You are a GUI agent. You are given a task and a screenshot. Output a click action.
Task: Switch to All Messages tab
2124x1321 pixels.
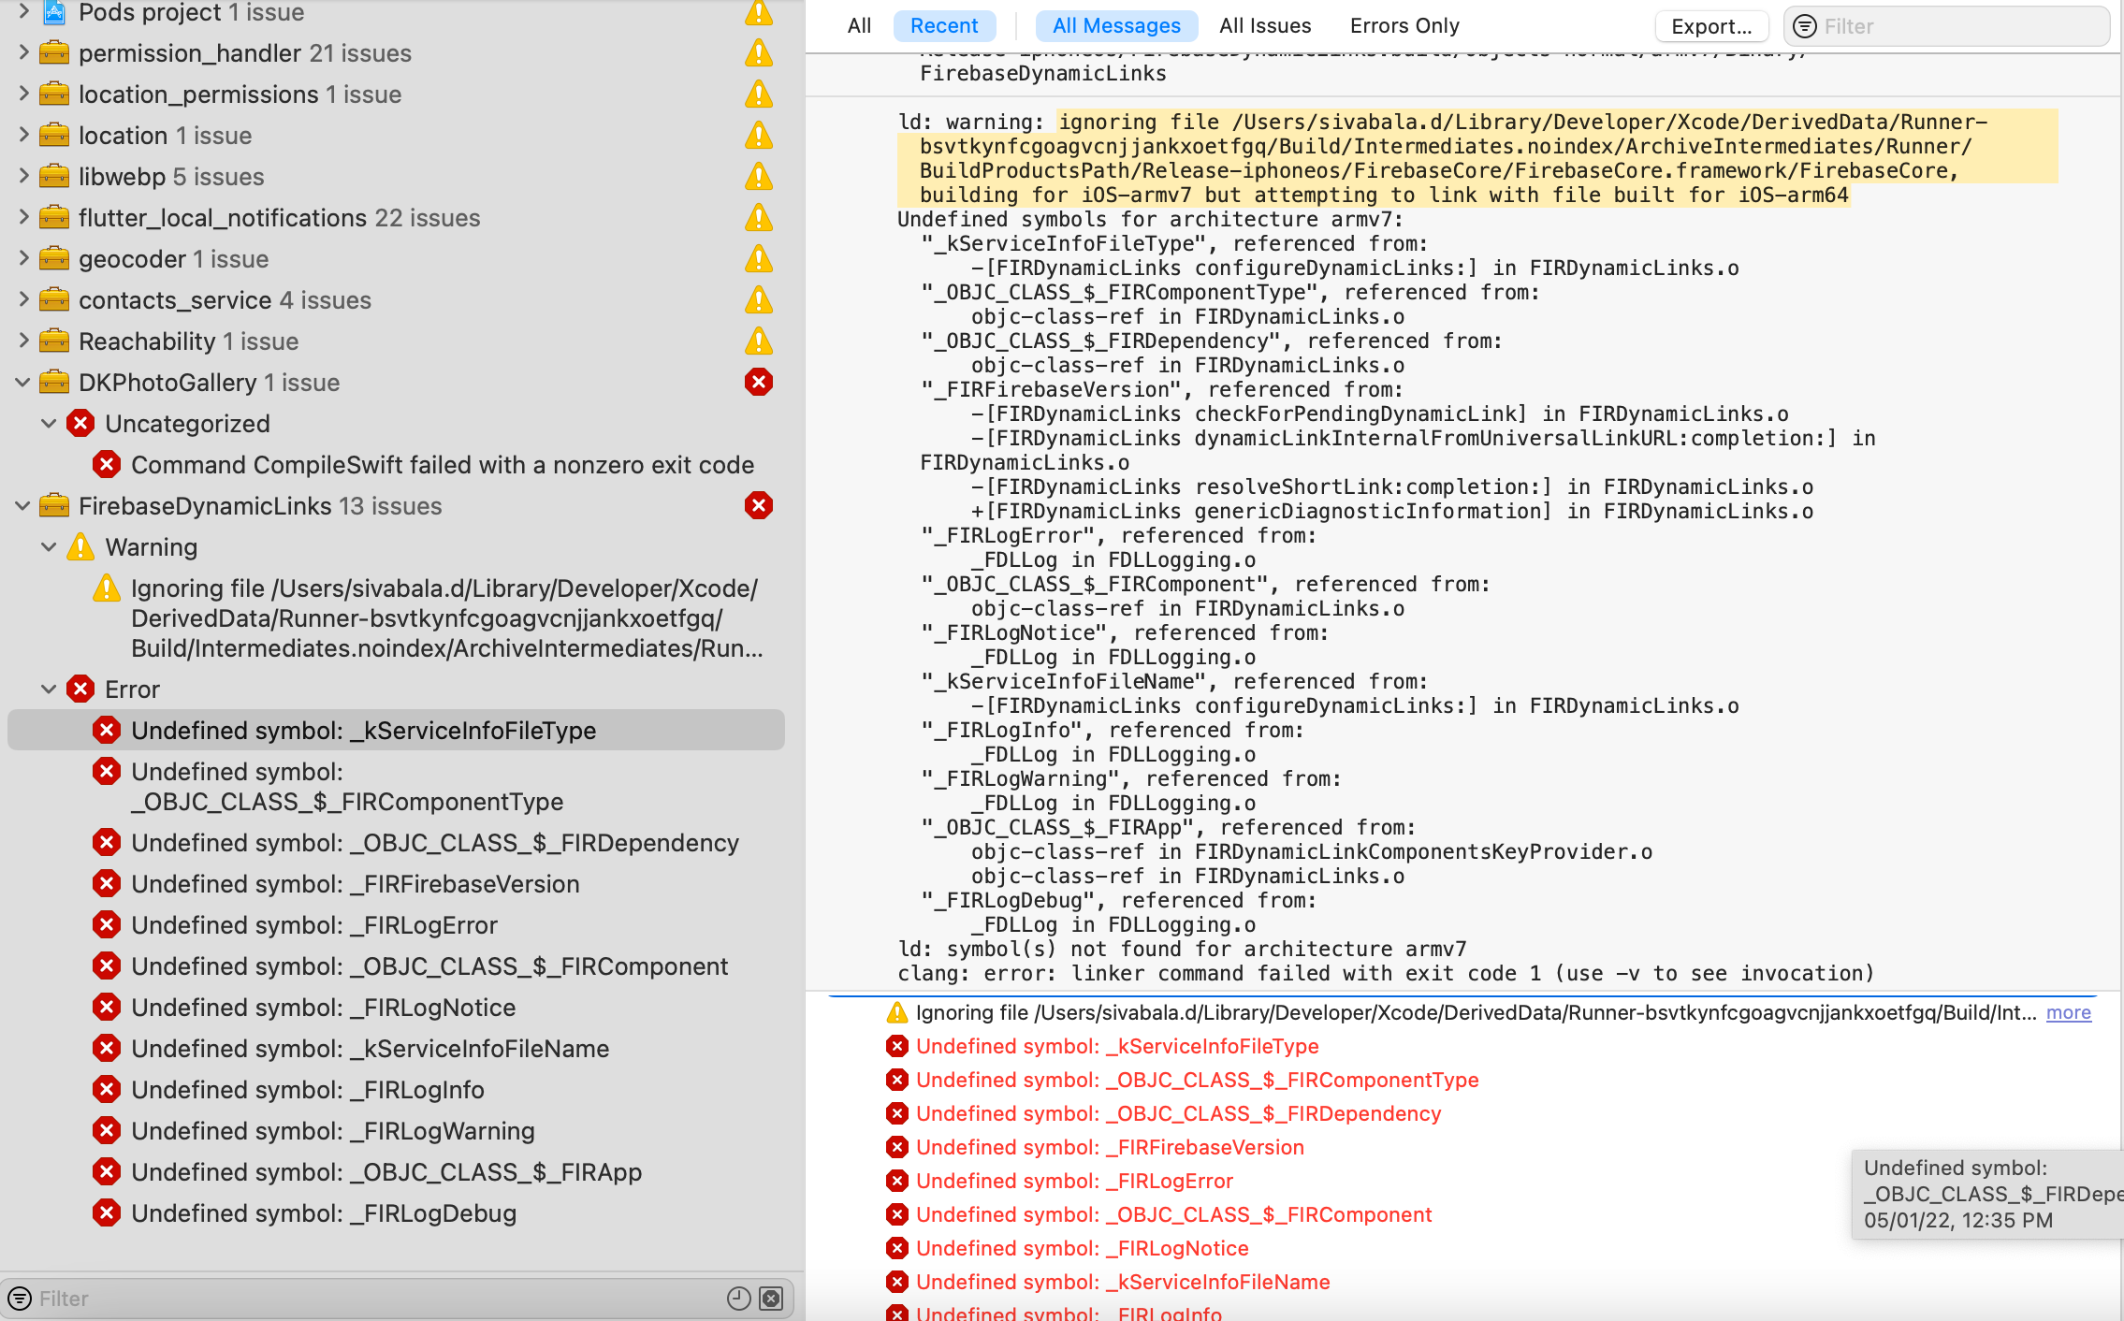pyautogui.click(x=1116, y=26)
